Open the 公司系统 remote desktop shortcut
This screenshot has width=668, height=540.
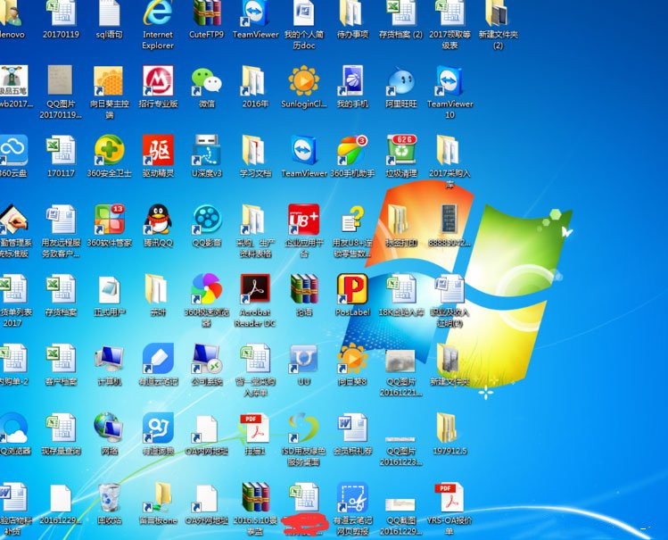(207, 364)
